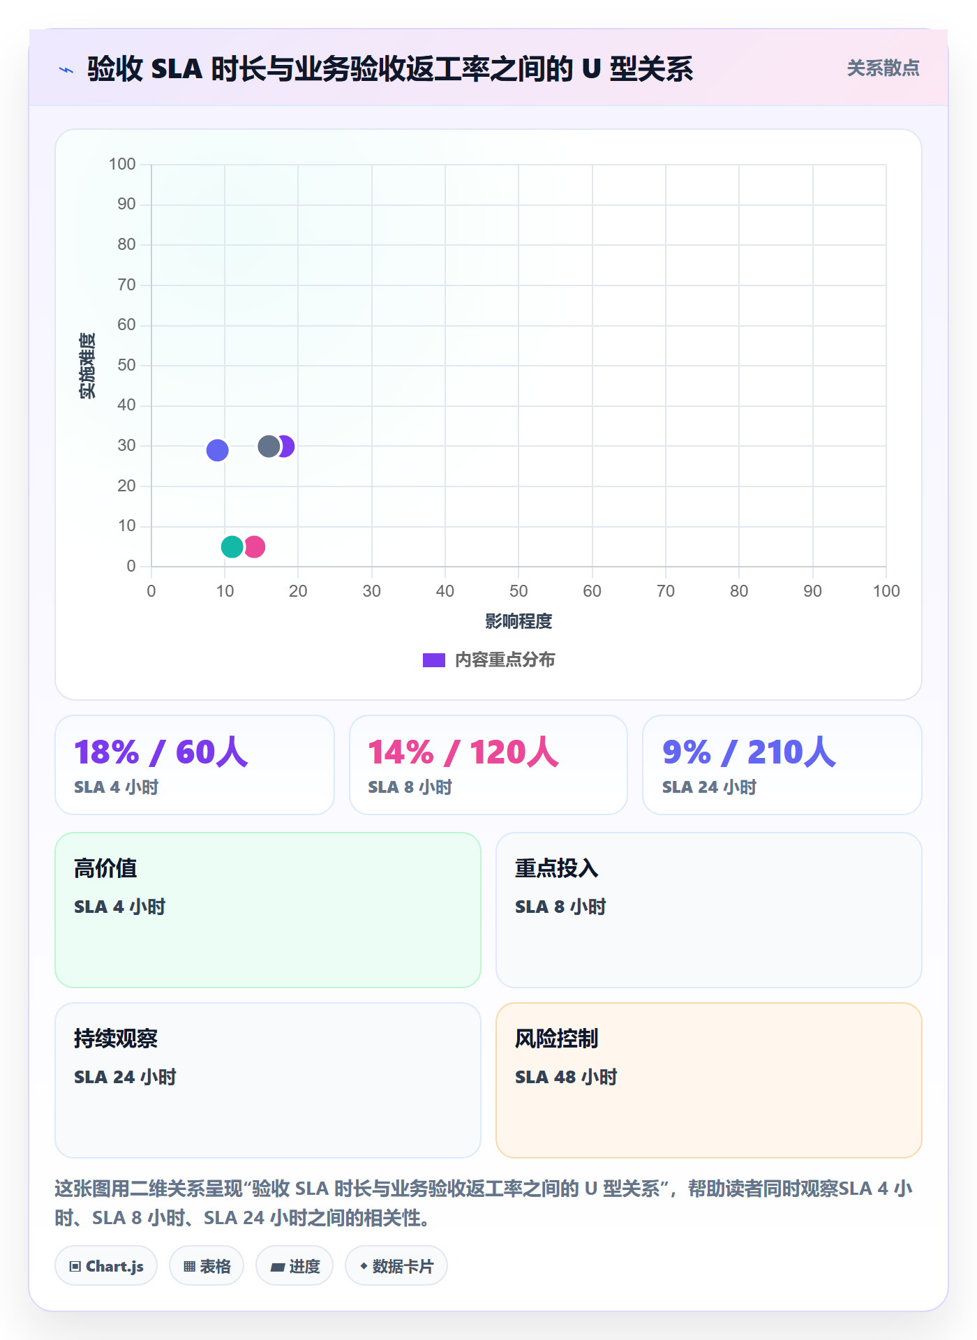
Task: Click the 风险控制 card heading
Action: pos(557,1038)
